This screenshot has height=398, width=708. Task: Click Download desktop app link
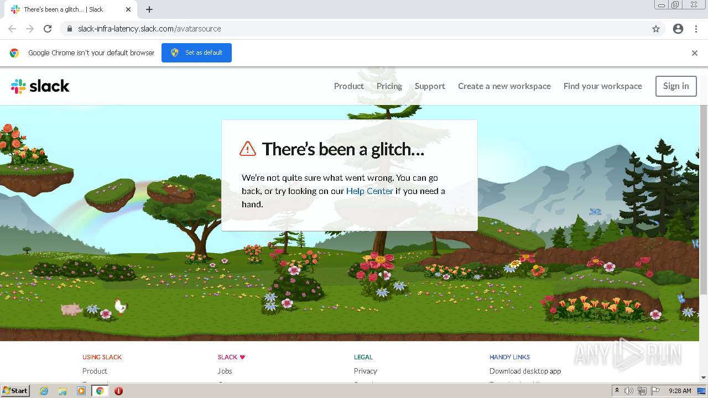[x=525, y=371]
